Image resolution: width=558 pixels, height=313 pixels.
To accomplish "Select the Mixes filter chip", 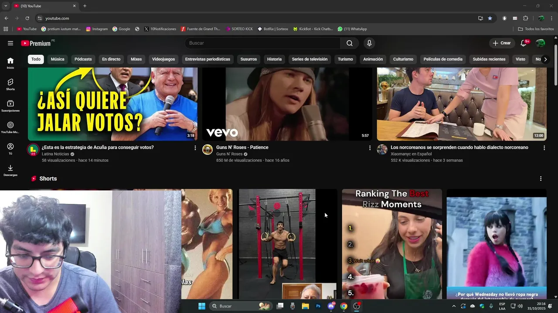I will point(136,59).
